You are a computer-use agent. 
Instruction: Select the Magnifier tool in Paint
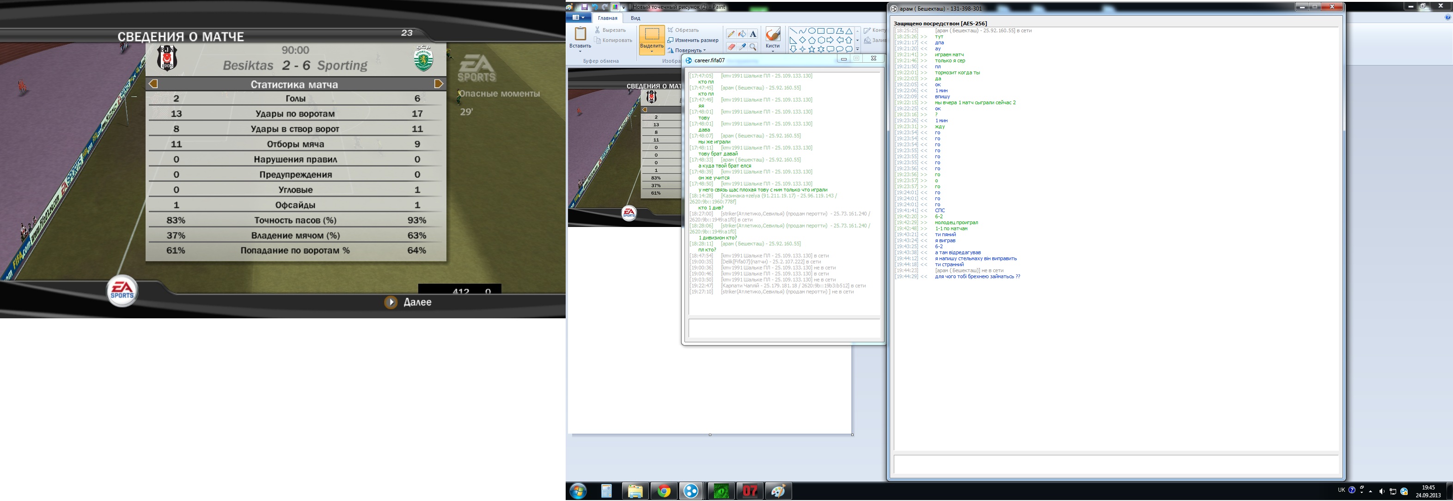coord(753,47)
